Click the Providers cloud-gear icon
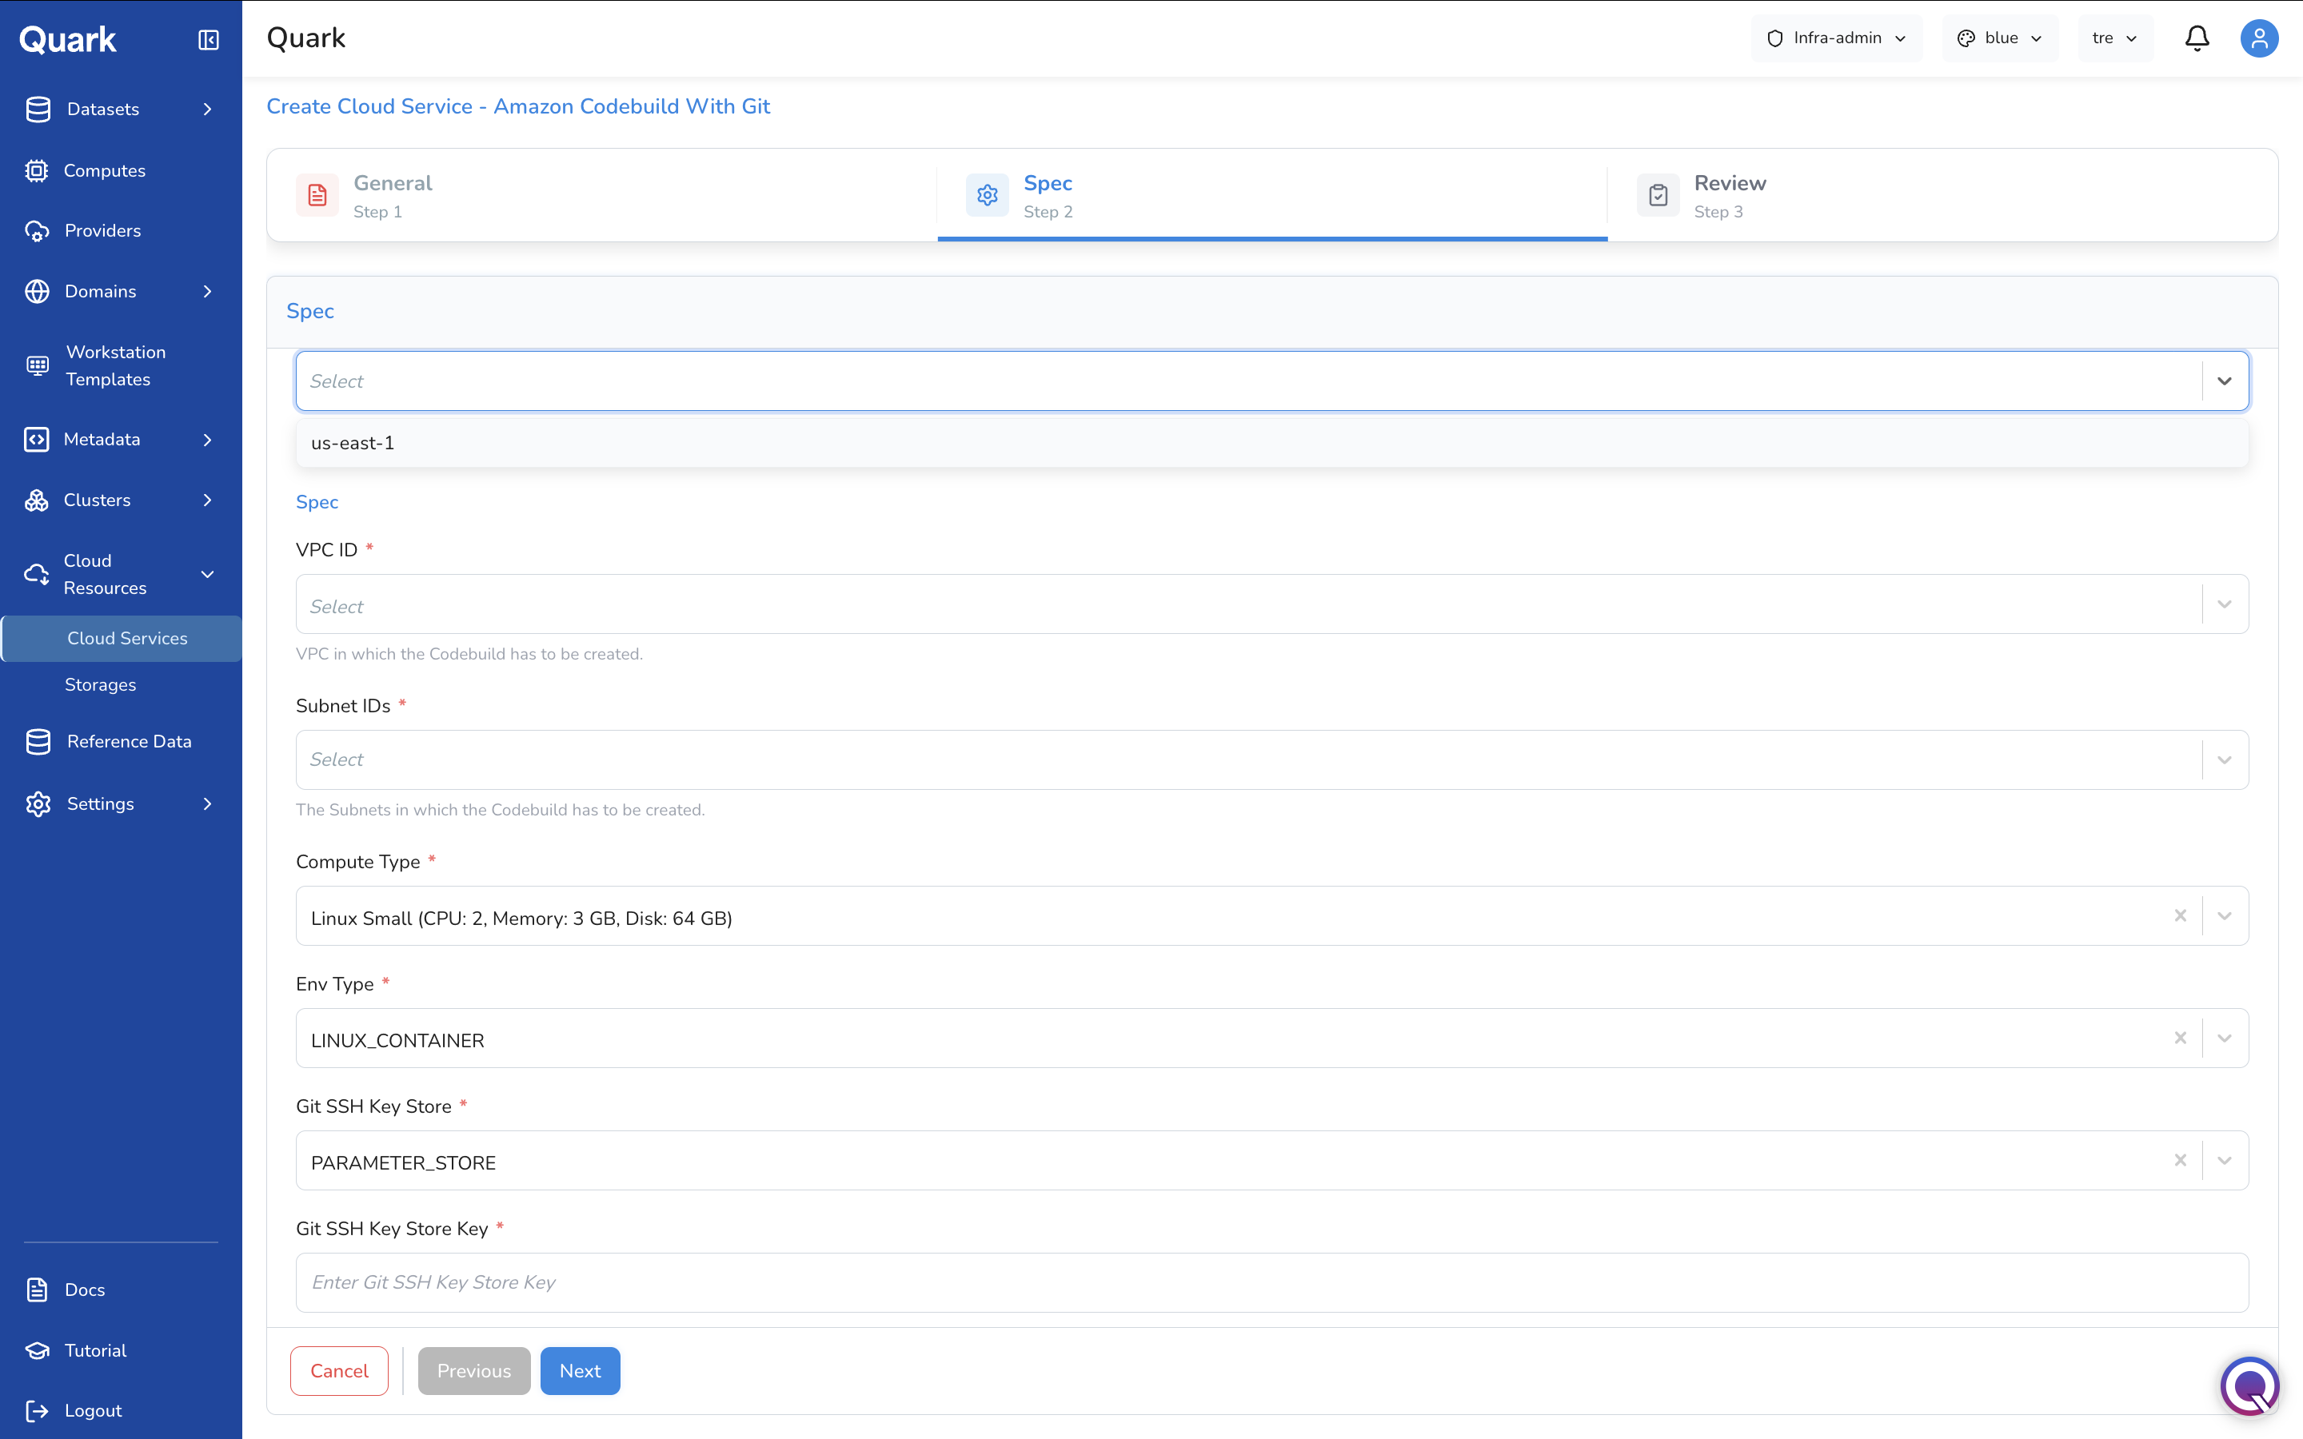 (x=36, y=230)
